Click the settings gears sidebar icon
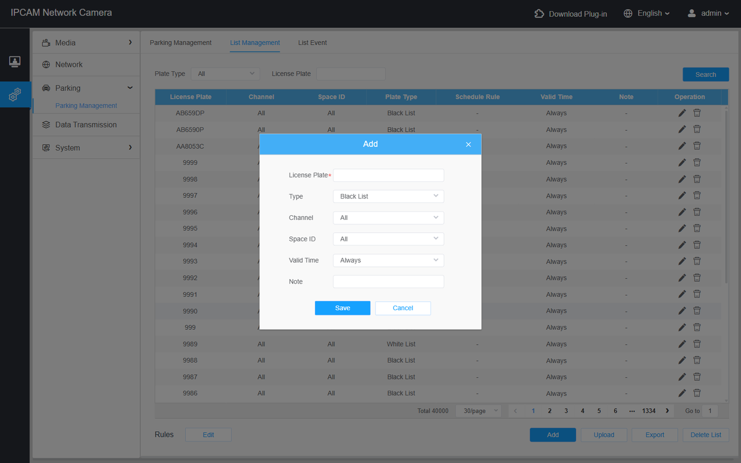The height and width of the screenshot is (463, 741). tap(14, 94)
